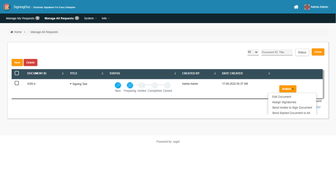The height and width of the screenshot is (189, 336).
Task: Click the Completed star status icon
Action: click(155, 85)
